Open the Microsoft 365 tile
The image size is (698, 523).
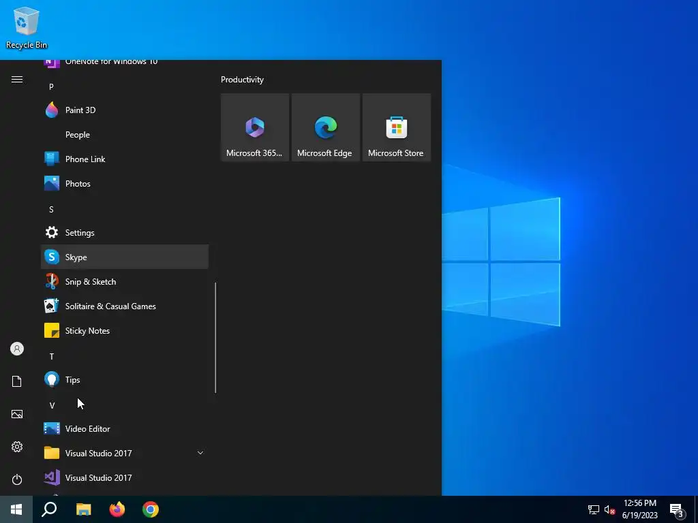click(x=255, y=127)
